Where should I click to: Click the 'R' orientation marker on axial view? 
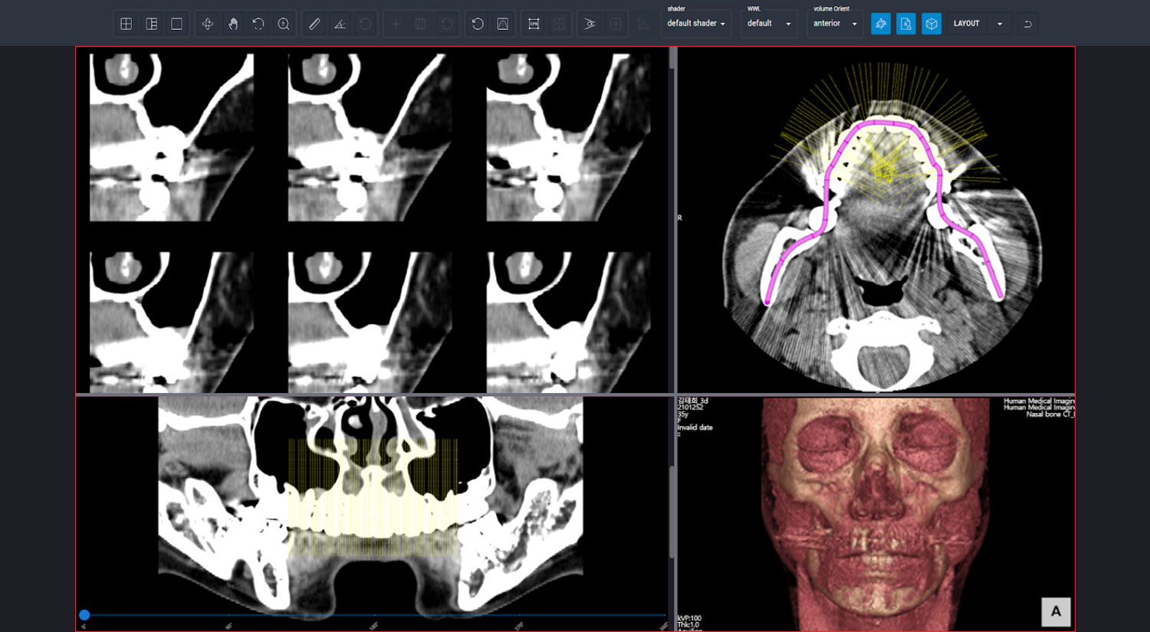pos(679,218)
